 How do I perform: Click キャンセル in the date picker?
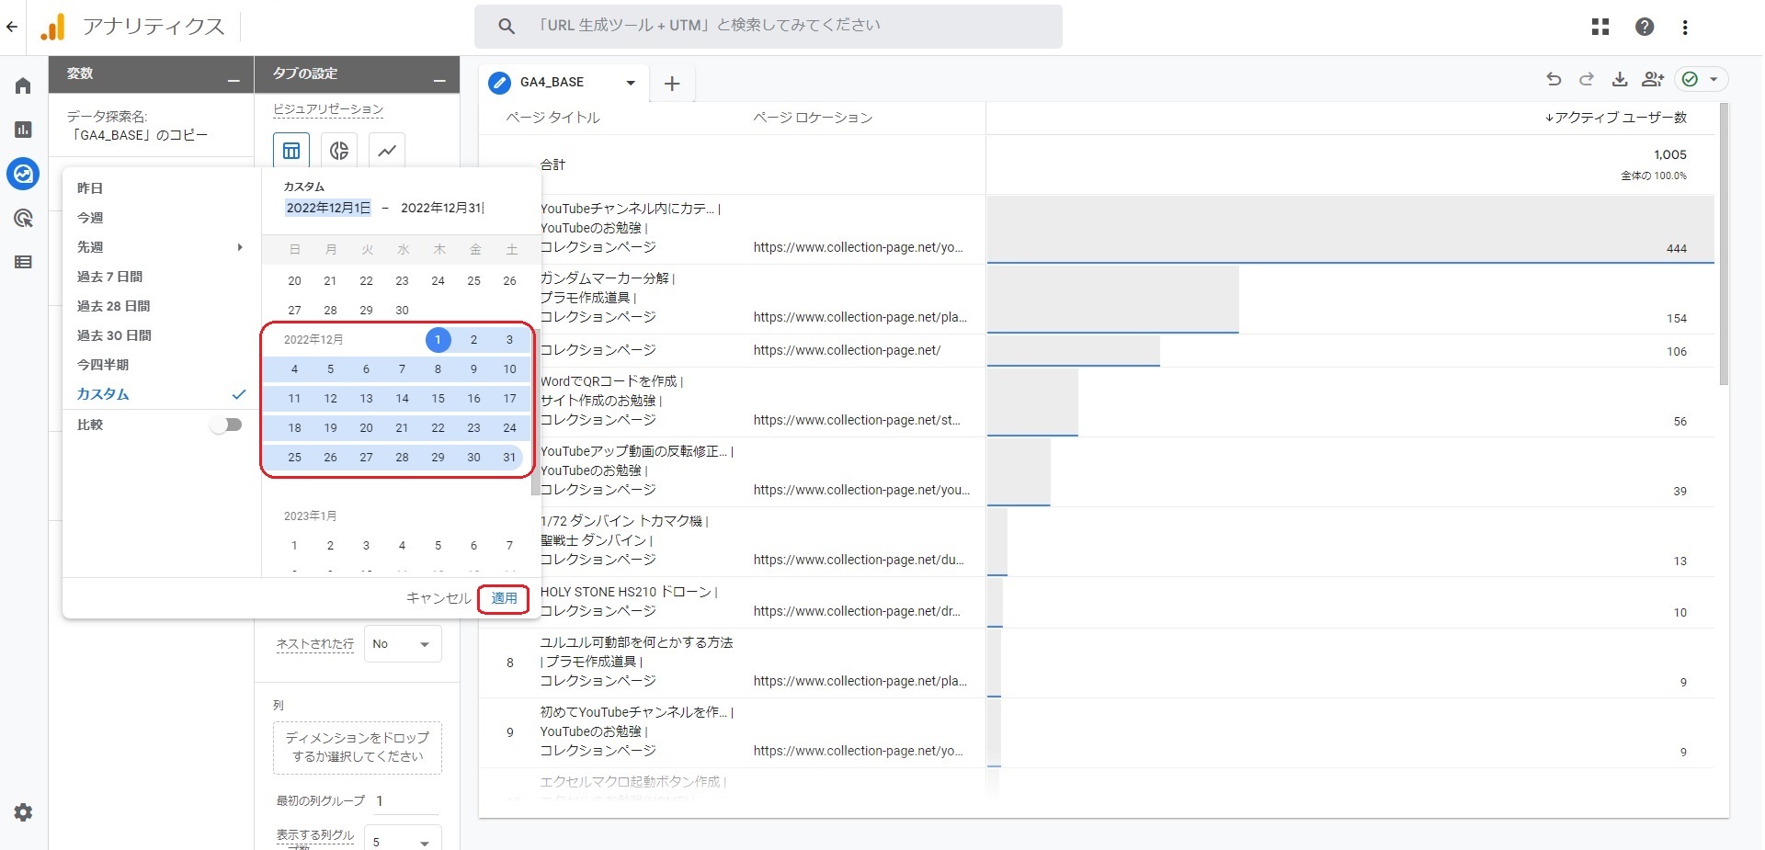tap(438, 598)
